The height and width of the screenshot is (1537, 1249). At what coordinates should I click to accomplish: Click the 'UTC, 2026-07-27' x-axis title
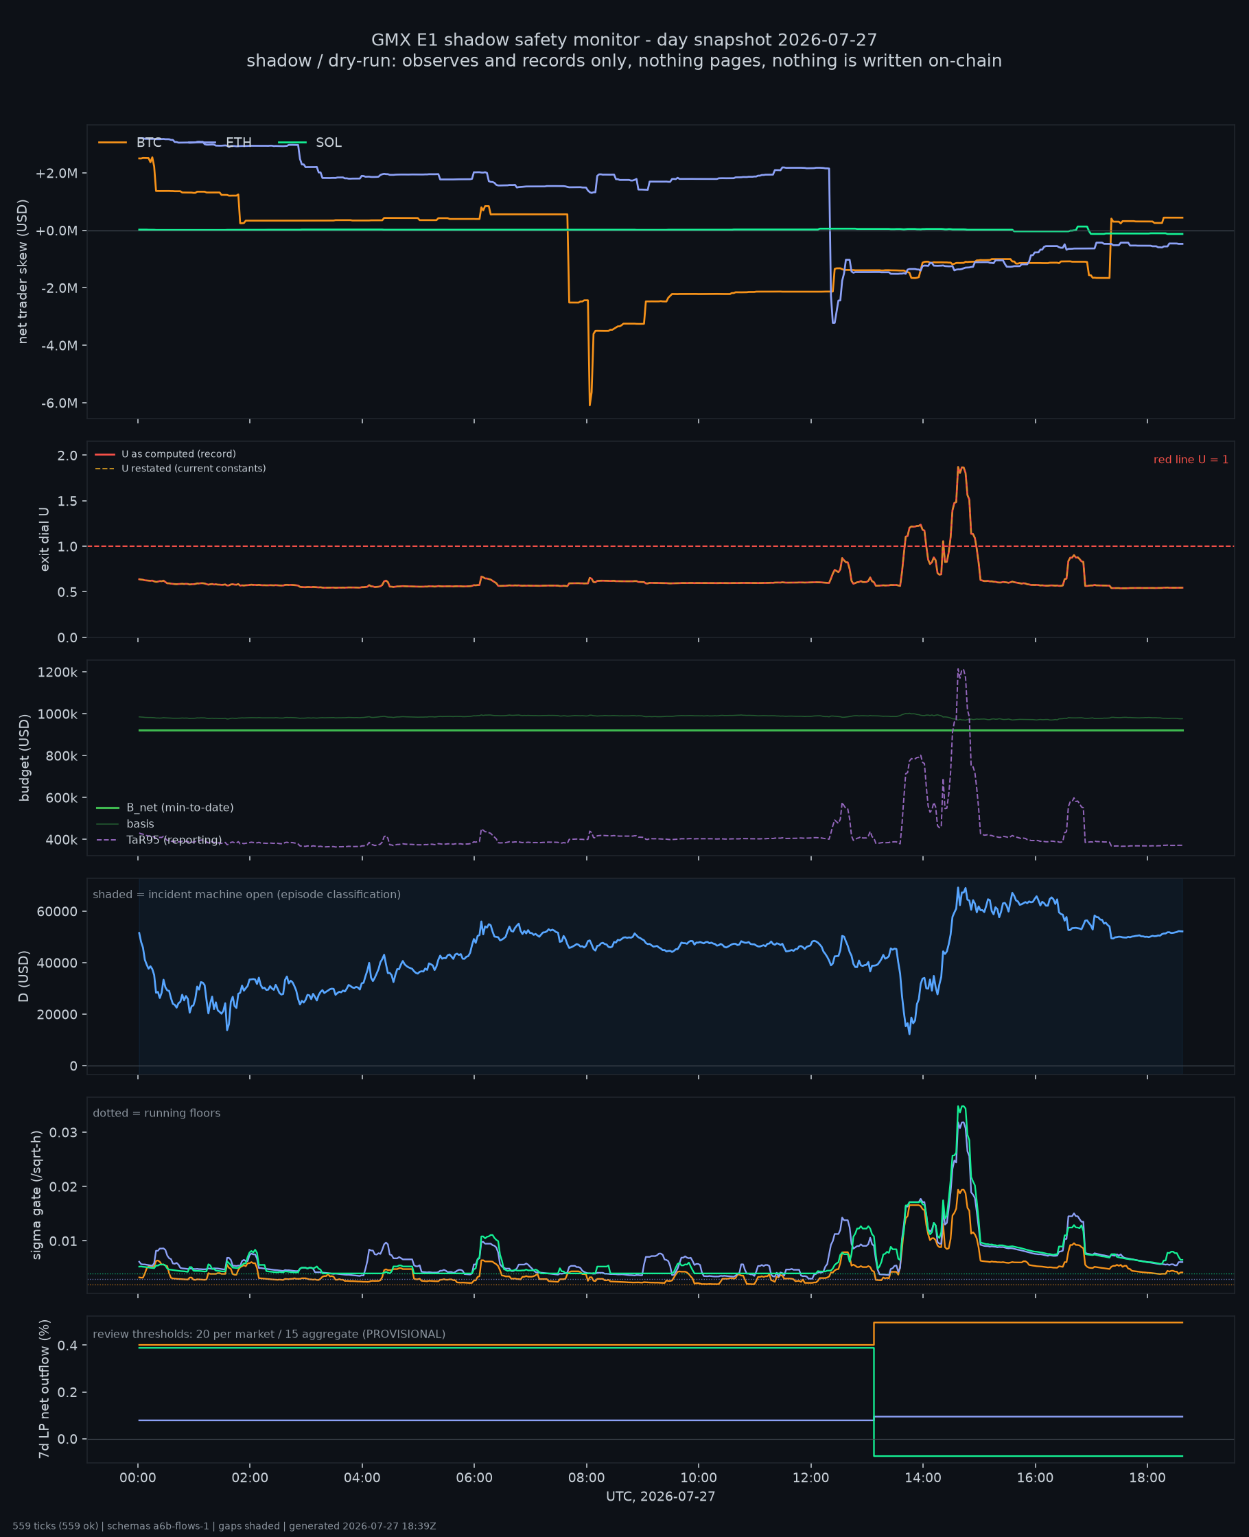(x=660, y=1497)
